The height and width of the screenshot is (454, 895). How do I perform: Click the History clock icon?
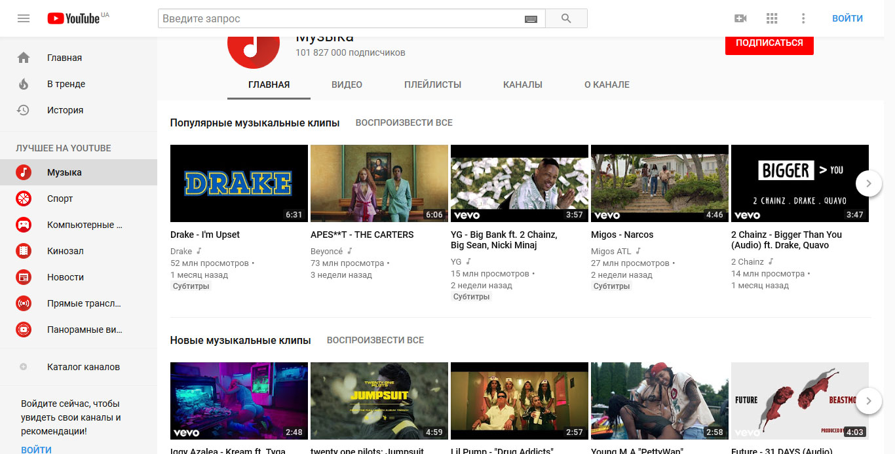pos(24,110)
